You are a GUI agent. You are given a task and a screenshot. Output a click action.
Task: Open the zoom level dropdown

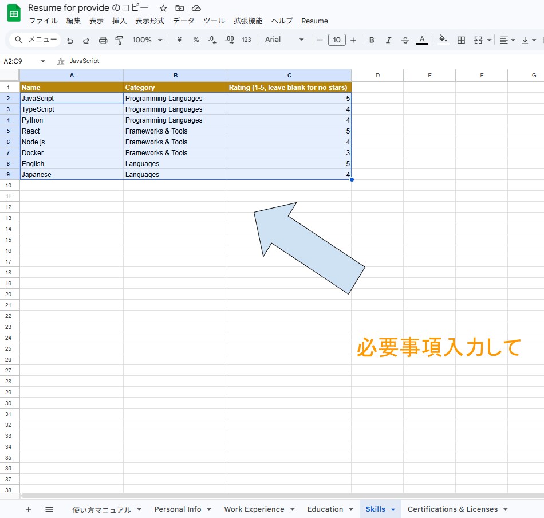coord(147,40)
